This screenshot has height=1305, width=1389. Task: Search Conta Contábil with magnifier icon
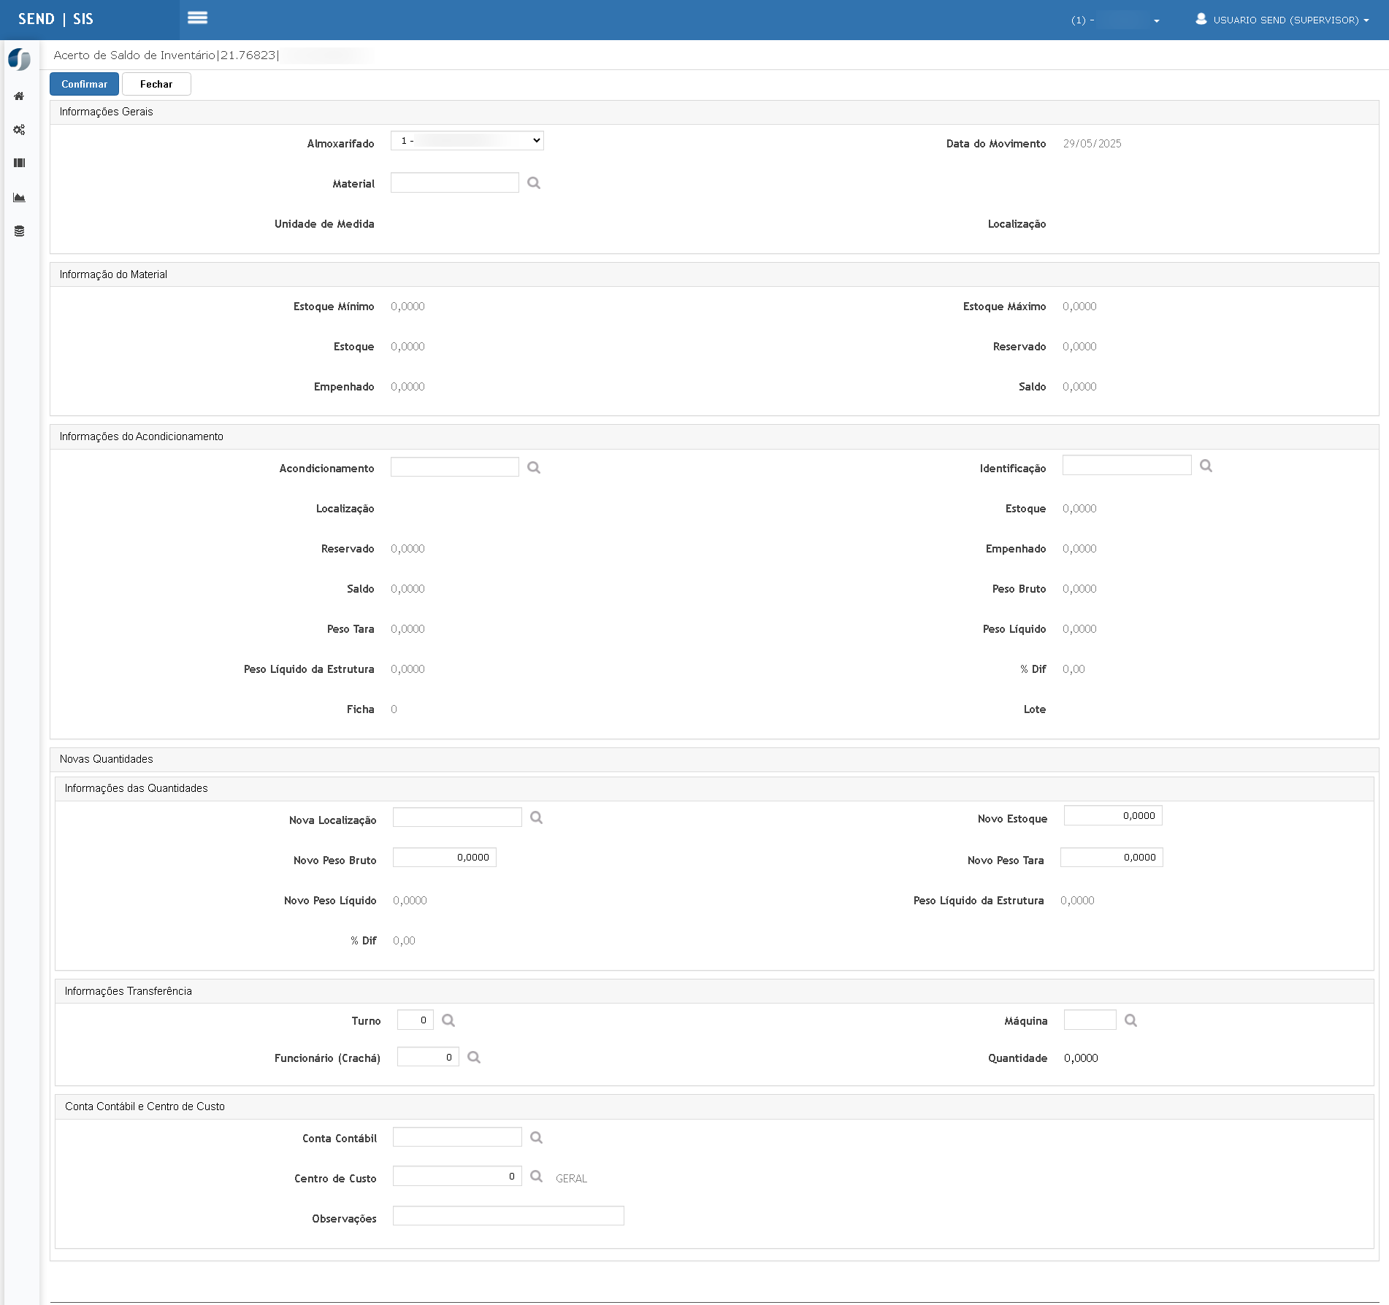(536, 1138)
